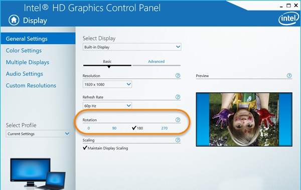Click the upside-down preview image

pos(244,119)
